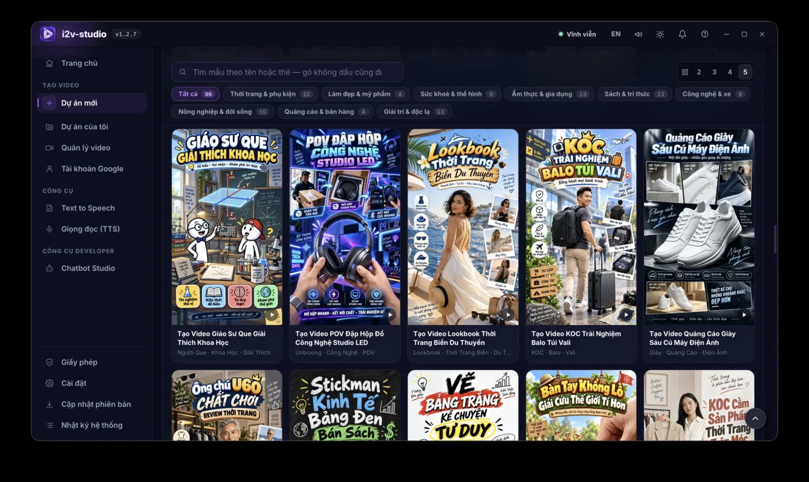This screenshot has height=482, width=809.
Task: Open Giấy phép page
Action: point(92,362)
